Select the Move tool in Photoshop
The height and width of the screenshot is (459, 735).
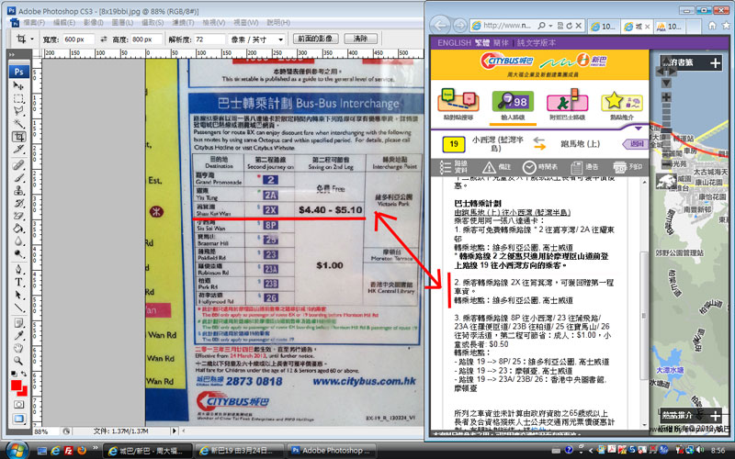click(x=18, y=85)
